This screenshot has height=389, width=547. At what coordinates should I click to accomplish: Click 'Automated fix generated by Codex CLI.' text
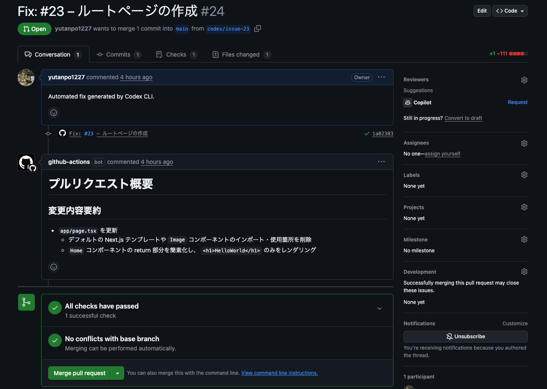tap(101, 96)
